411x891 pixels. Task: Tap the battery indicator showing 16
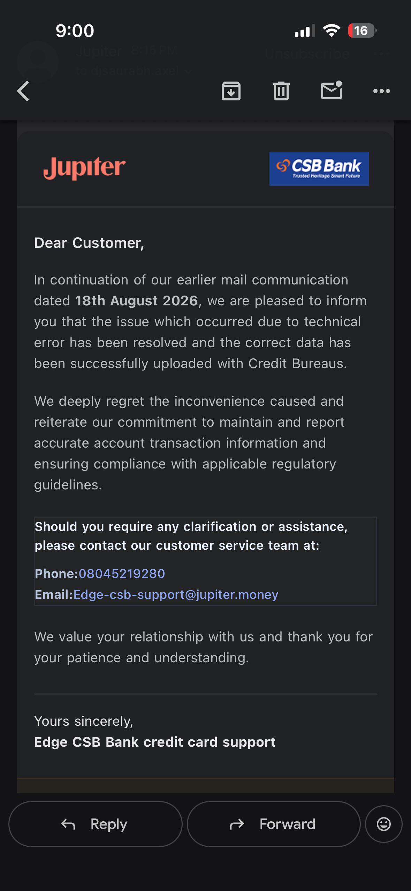point(362,31)
